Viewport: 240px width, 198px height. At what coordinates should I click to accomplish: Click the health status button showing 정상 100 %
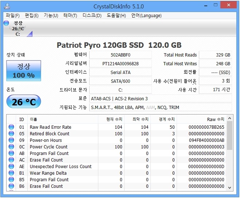pos(24,71)
